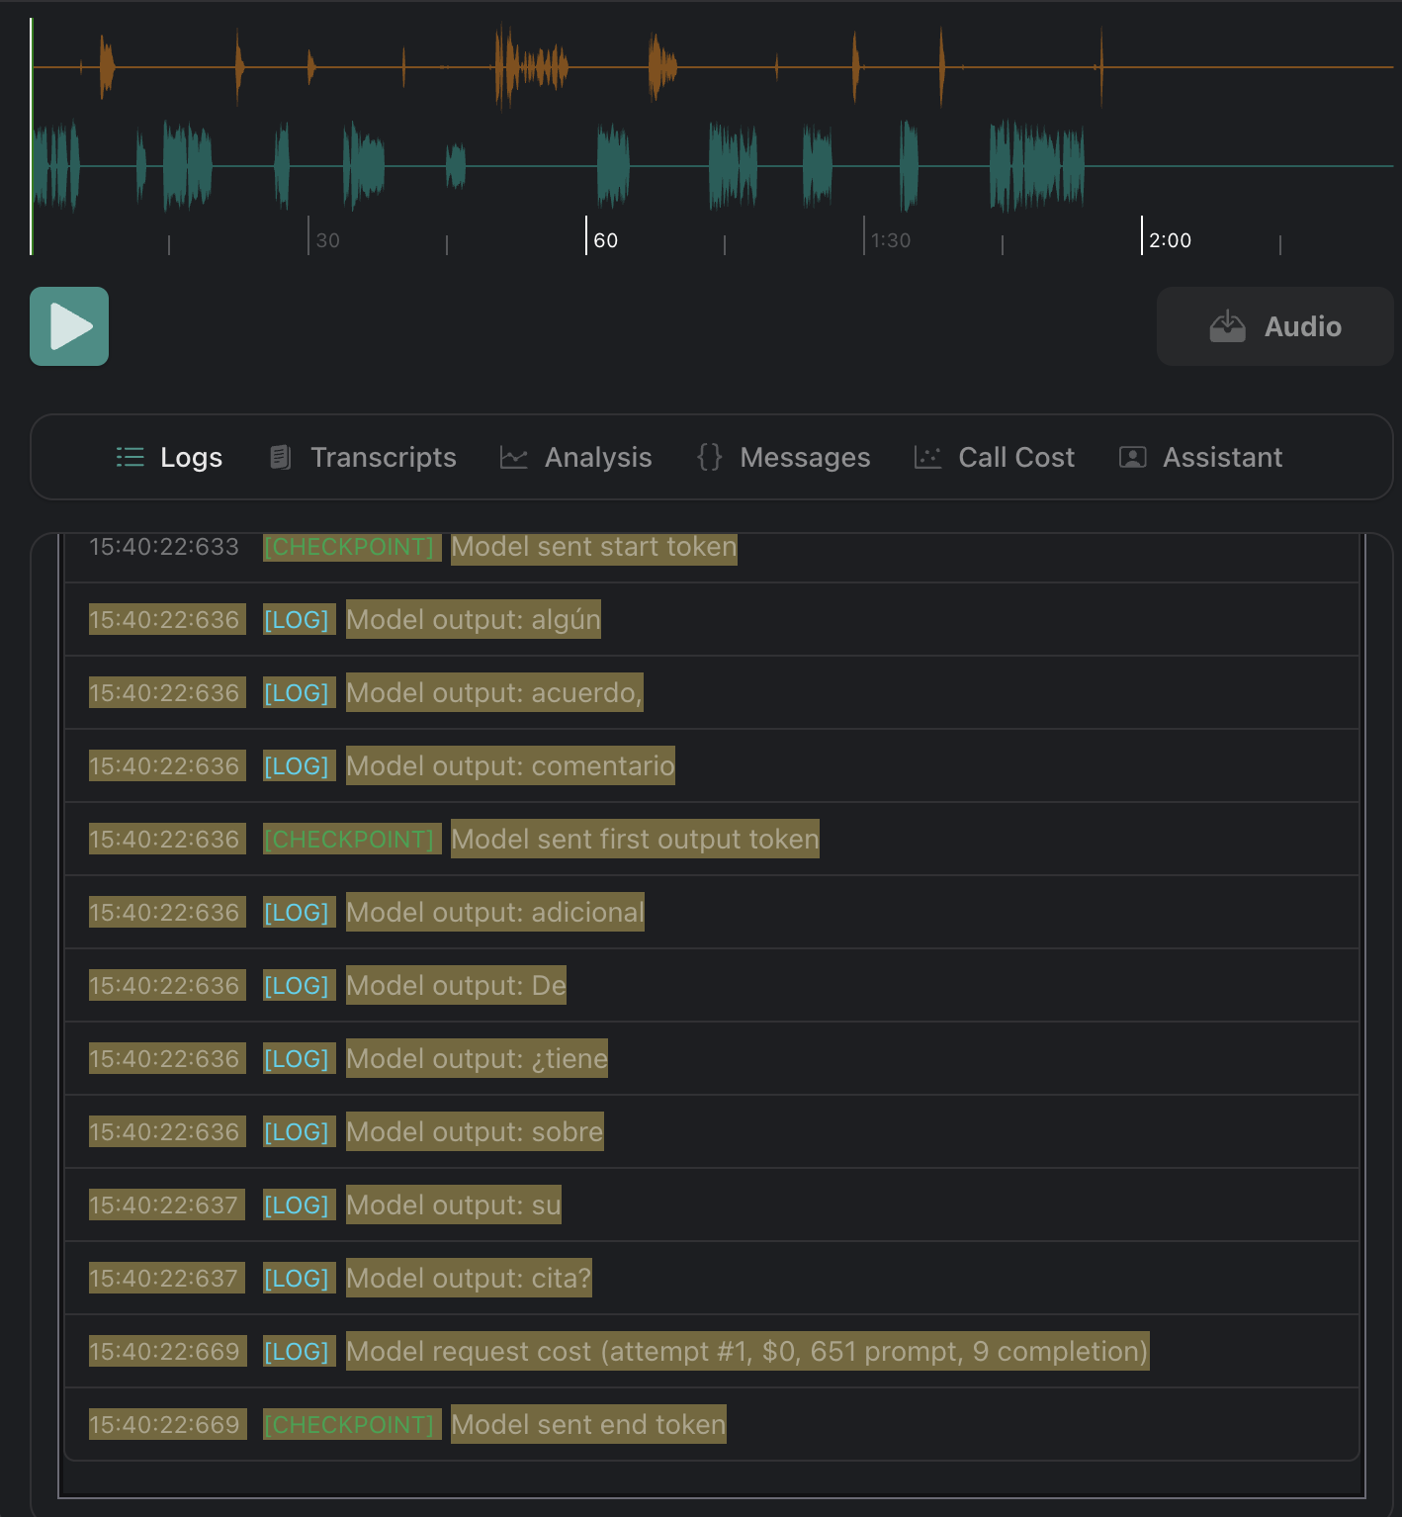This screenshot has height=1517, width=1402.
Task: Download the call audio file
Action: (x=1274, y=326)
